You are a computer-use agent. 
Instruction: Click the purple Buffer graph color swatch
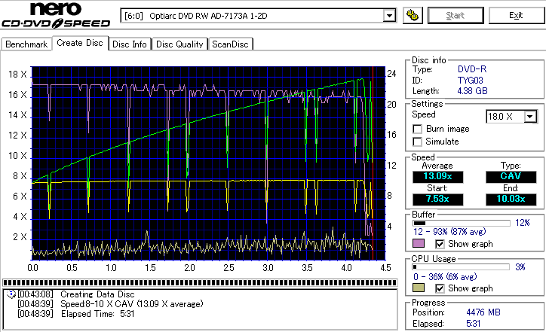419,244
